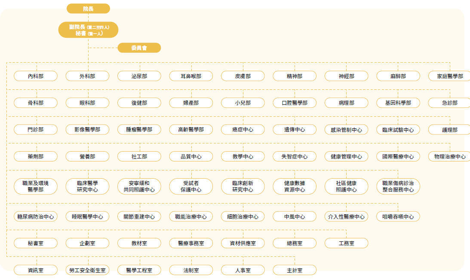Open the 口腔醫學部 box
The image size is (470, 280).
[295, 103]
